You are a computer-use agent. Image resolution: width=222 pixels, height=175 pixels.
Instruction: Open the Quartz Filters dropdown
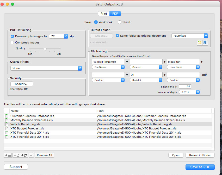[46, 68]
